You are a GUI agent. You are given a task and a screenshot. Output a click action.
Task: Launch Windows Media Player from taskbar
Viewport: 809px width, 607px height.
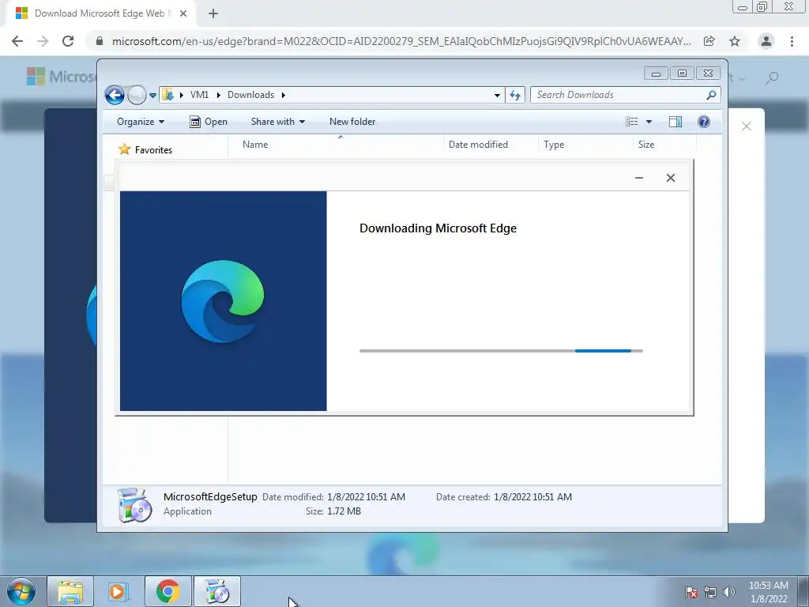coord(119,591)
